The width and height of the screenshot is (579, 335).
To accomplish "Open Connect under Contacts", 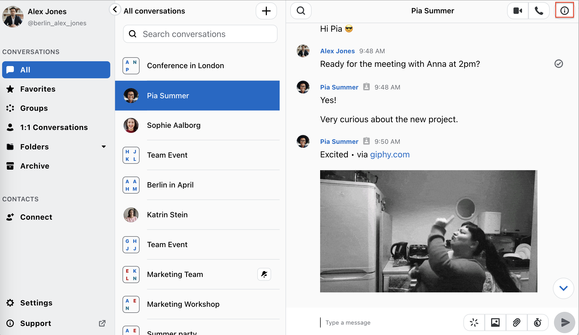I will pyautogui.click(x=56, y=217).
